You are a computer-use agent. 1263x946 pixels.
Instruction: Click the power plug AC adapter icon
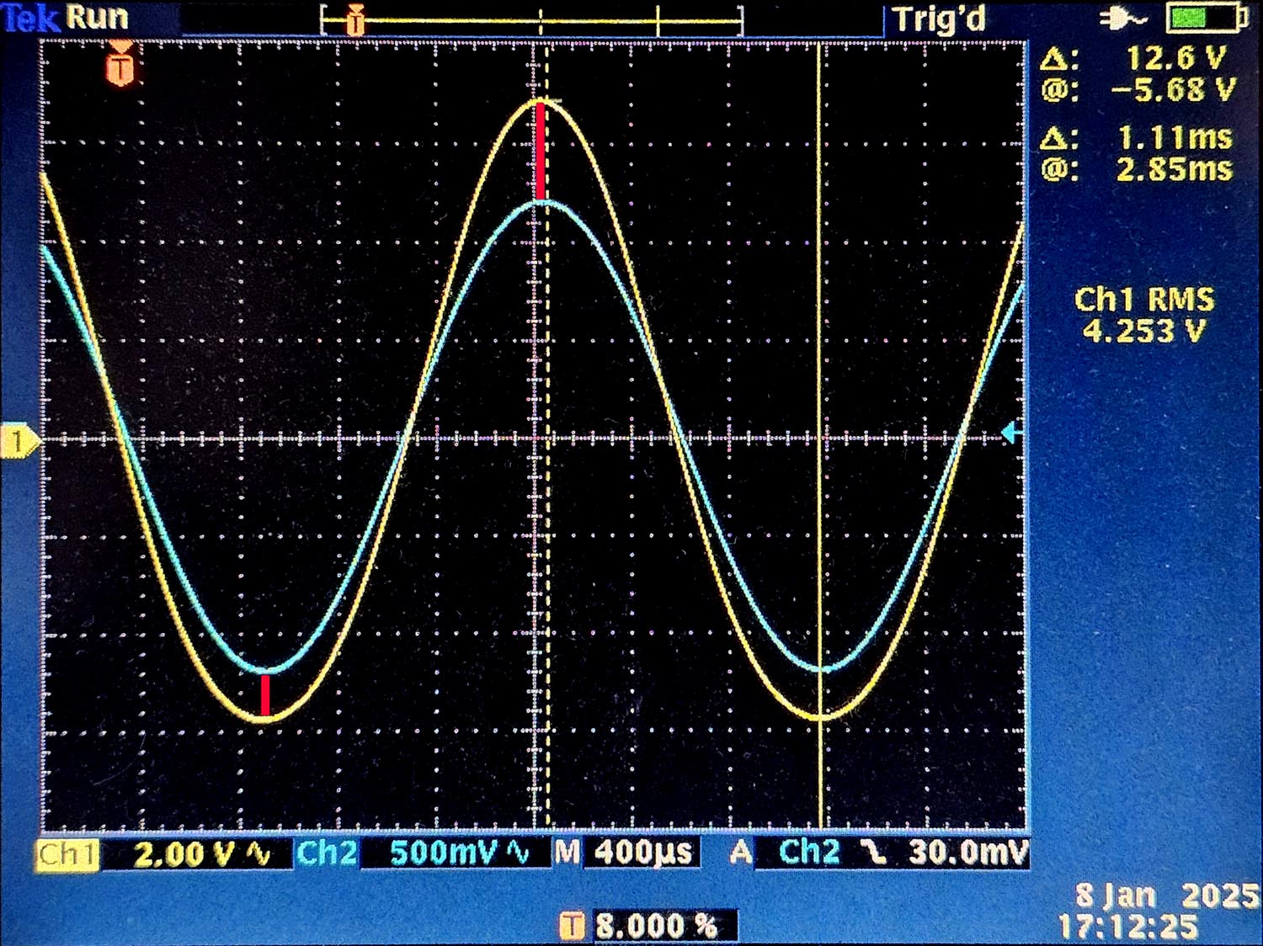pos(1123,18)
